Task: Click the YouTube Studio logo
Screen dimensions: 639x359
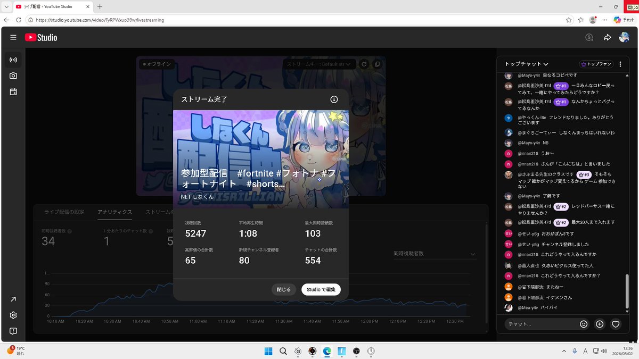Action: point(41,37)
